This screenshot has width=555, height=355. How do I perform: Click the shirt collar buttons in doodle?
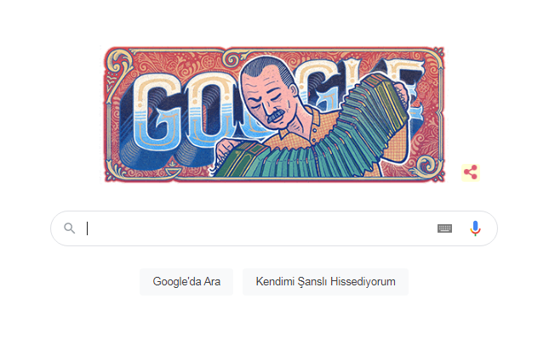pyautogui.click(x=314, y=132)
